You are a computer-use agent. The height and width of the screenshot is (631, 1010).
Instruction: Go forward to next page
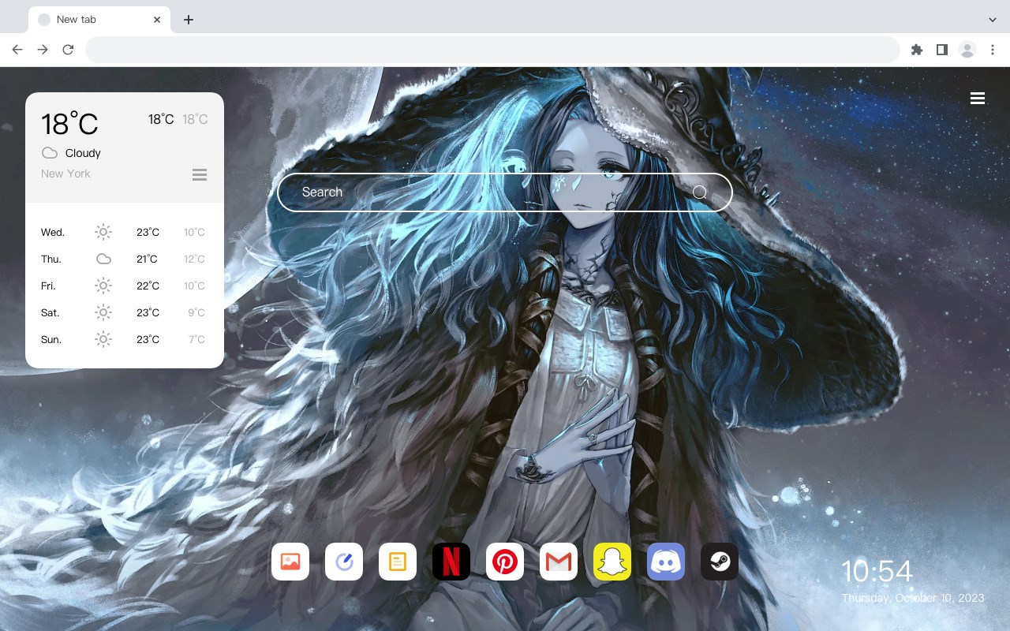(x=43, y=50)
